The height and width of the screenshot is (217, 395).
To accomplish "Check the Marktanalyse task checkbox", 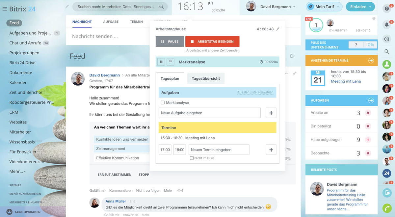I will (163, 103).
